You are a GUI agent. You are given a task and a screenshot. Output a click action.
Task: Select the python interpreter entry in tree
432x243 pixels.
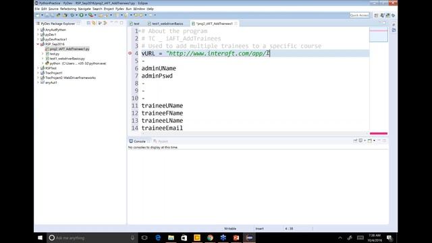coord(78,63)
